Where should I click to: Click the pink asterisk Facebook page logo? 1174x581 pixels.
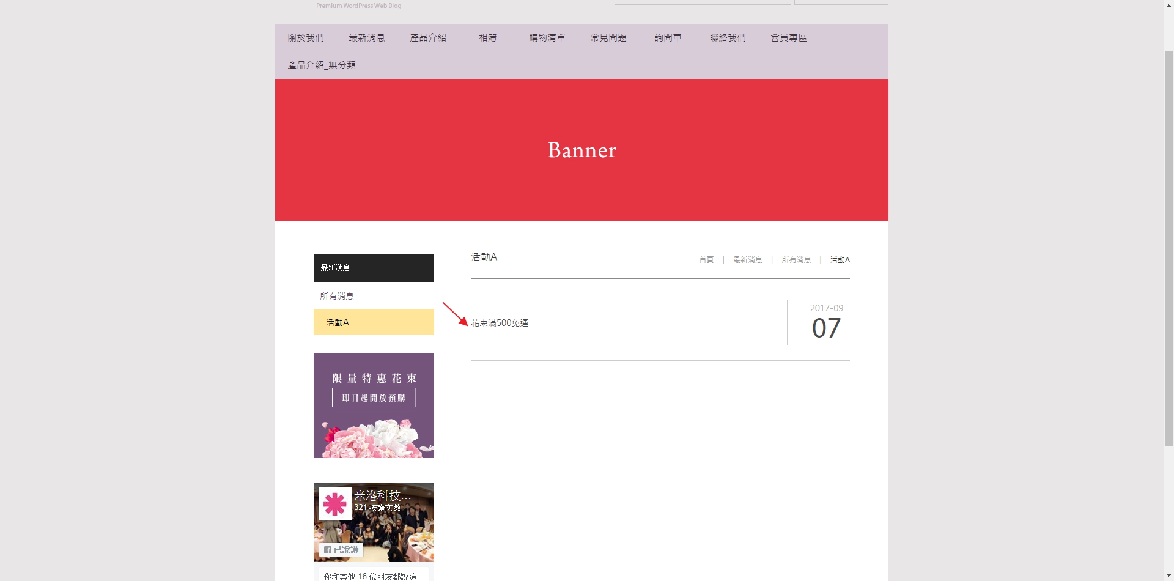334,504
